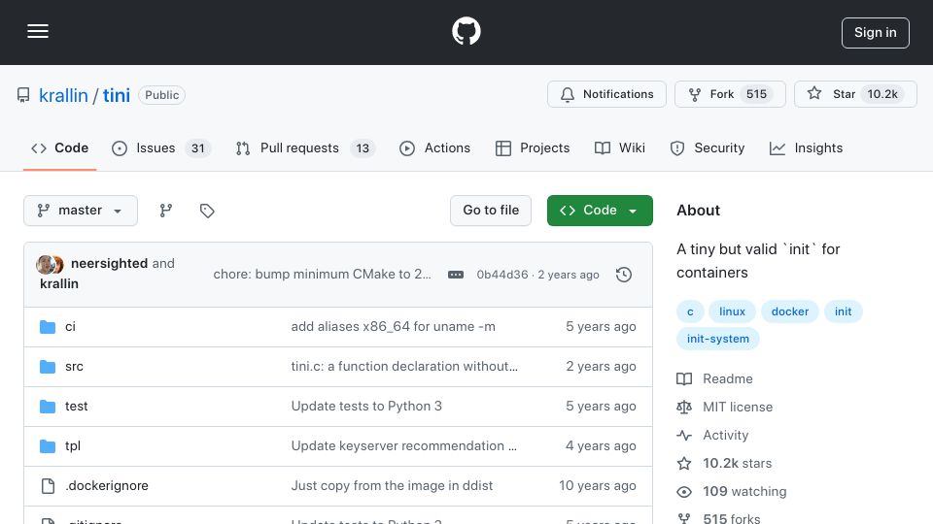Switch to the Pull requests tab

pos(305,147)
